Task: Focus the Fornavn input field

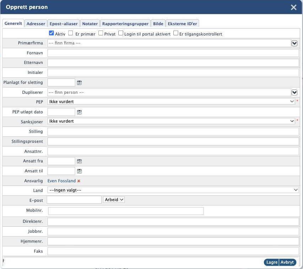Action: (x=173, y=53)
